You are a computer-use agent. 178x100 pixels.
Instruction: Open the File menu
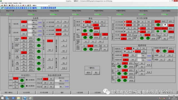click(3, 3)
